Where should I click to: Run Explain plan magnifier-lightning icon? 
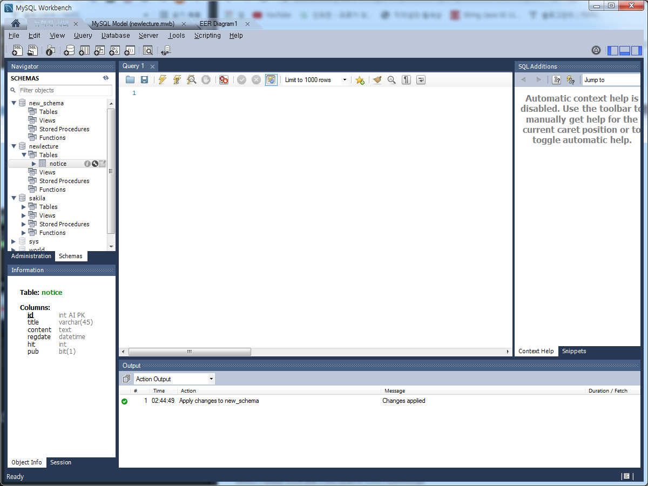(x=191, y=80)
